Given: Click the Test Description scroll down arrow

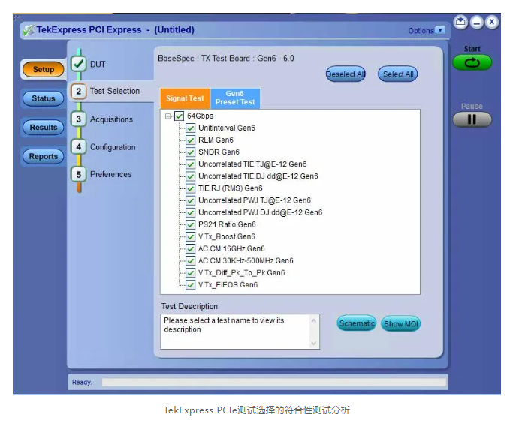Looking at the screenshot, I should (x=314, y=343).
